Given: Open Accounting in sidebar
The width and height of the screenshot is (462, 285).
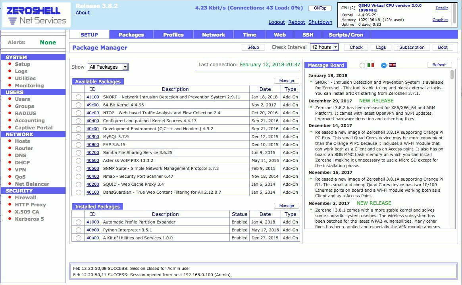Looking at the screenshot, I should pos(29,121).
